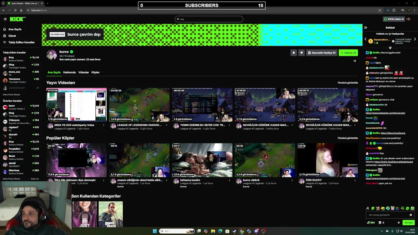Open more options for FEIN DUCKY clip
The height and width of the screenshot is (235, 418).
pos(355,180)
